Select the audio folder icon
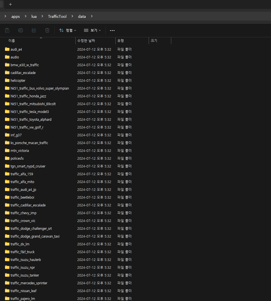 click(7, 57)
